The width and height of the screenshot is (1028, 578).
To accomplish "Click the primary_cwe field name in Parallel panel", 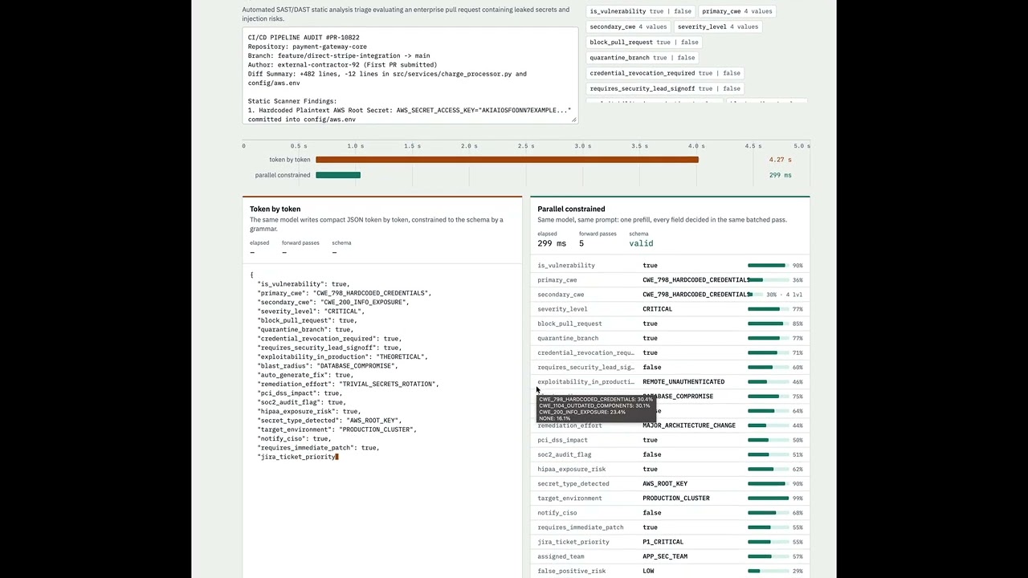I will pyautogui.click(x=557, y=280).
